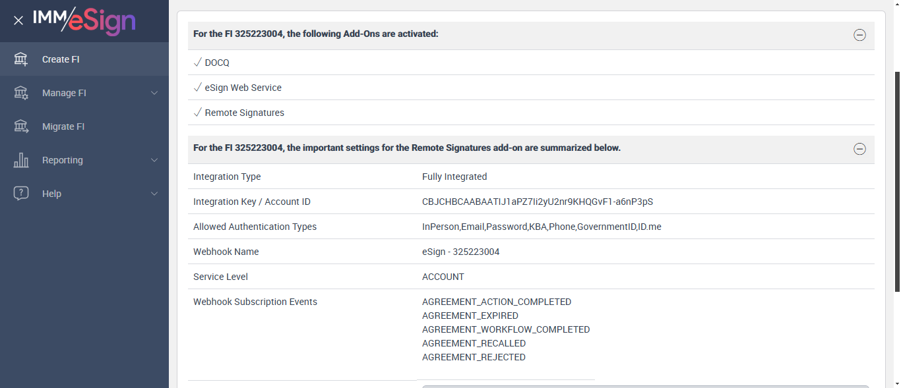Click the Migrate FI bank-arrow icon
The width and height of the screenshot is (901, 388).
[21, 126]
